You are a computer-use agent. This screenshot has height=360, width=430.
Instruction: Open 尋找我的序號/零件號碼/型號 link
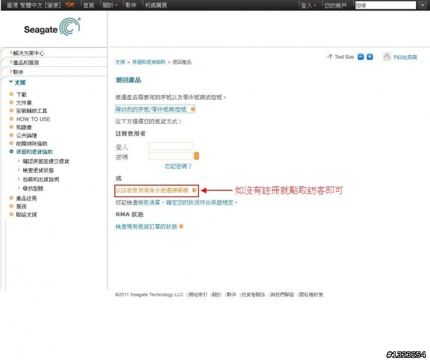[151, 109]
